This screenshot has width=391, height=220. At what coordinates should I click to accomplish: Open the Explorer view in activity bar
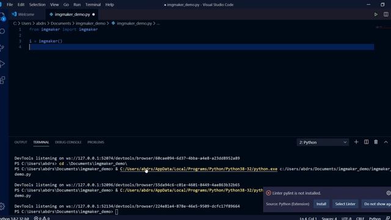tap(2, 16)
